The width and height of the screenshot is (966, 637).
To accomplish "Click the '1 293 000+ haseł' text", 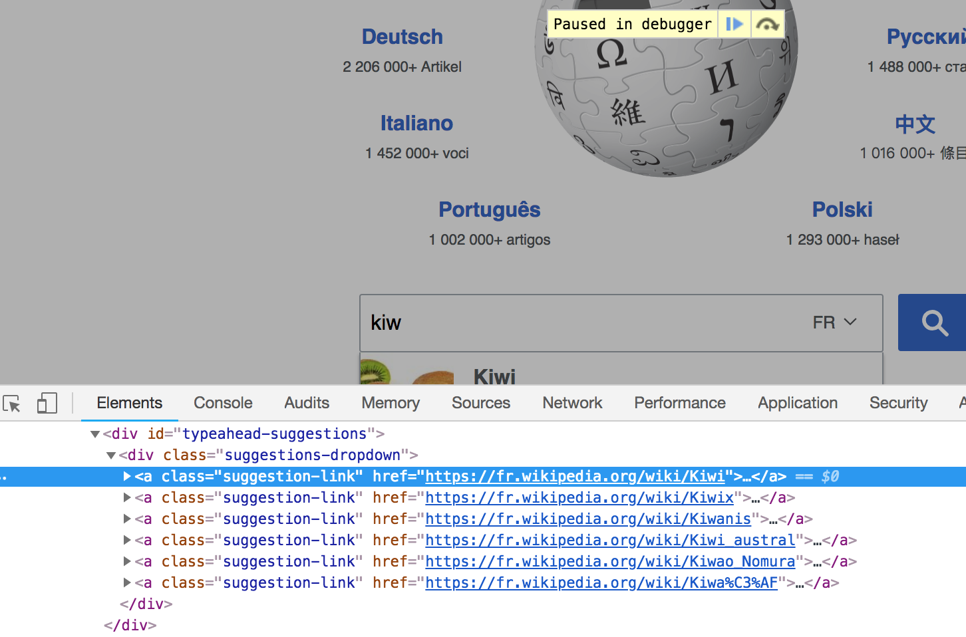I will (x=842, y=239).
